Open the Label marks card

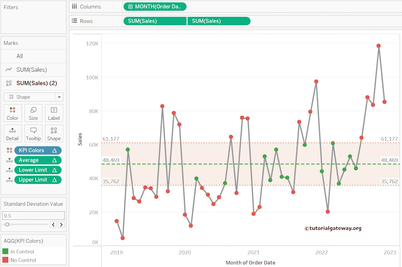point(54,113)
